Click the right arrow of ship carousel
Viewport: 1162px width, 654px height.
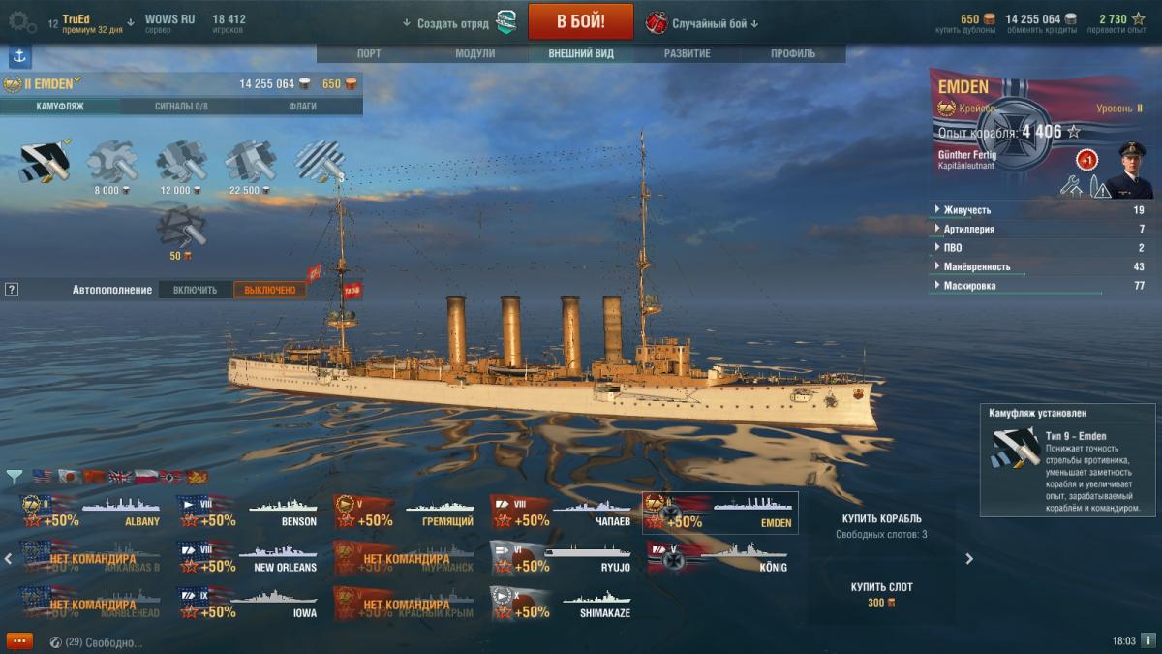(969, 558)
